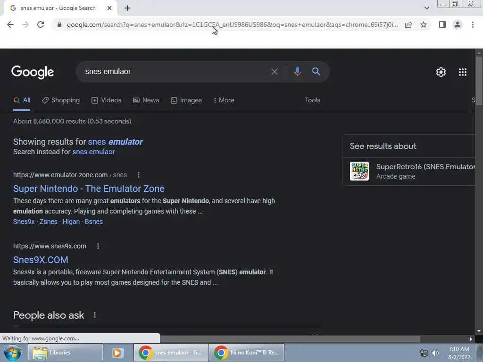Submit search with the magnifying glass icon
Screen dimensions: 483x362
[316, 72]
